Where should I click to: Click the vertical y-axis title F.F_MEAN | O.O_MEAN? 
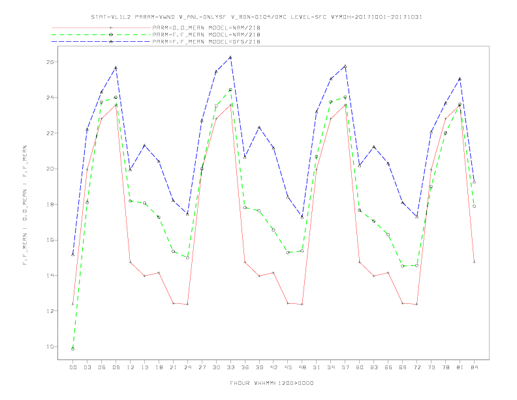[x=25, y=205]
